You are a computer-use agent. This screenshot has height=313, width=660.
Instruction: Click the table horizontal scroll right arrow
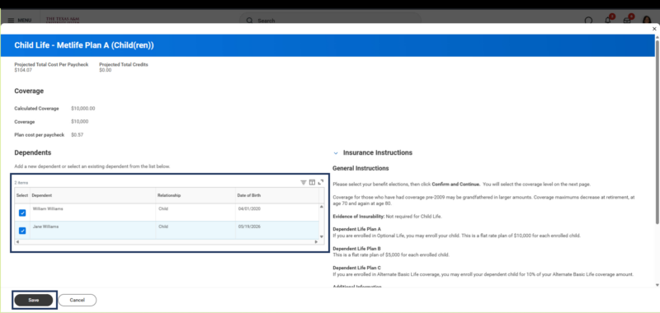(316, 242)
